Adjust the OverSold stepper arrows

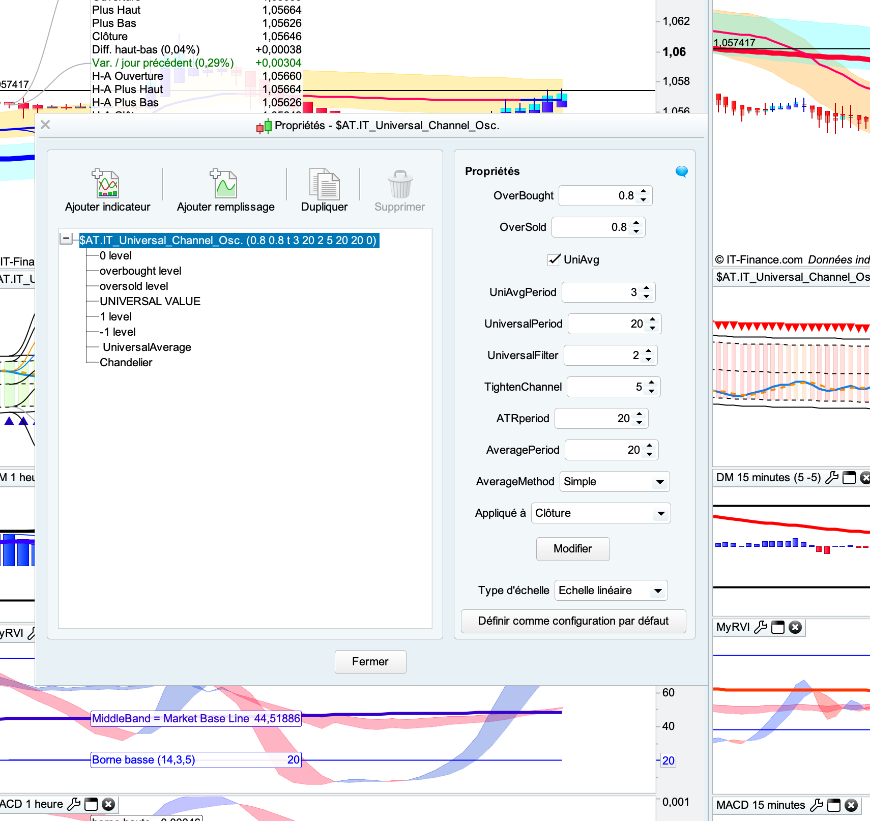pyautogui.click(x=636, y=227)
